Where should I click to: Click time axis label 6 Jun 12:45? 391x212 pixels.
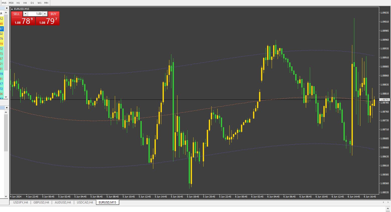pos(338,197)
